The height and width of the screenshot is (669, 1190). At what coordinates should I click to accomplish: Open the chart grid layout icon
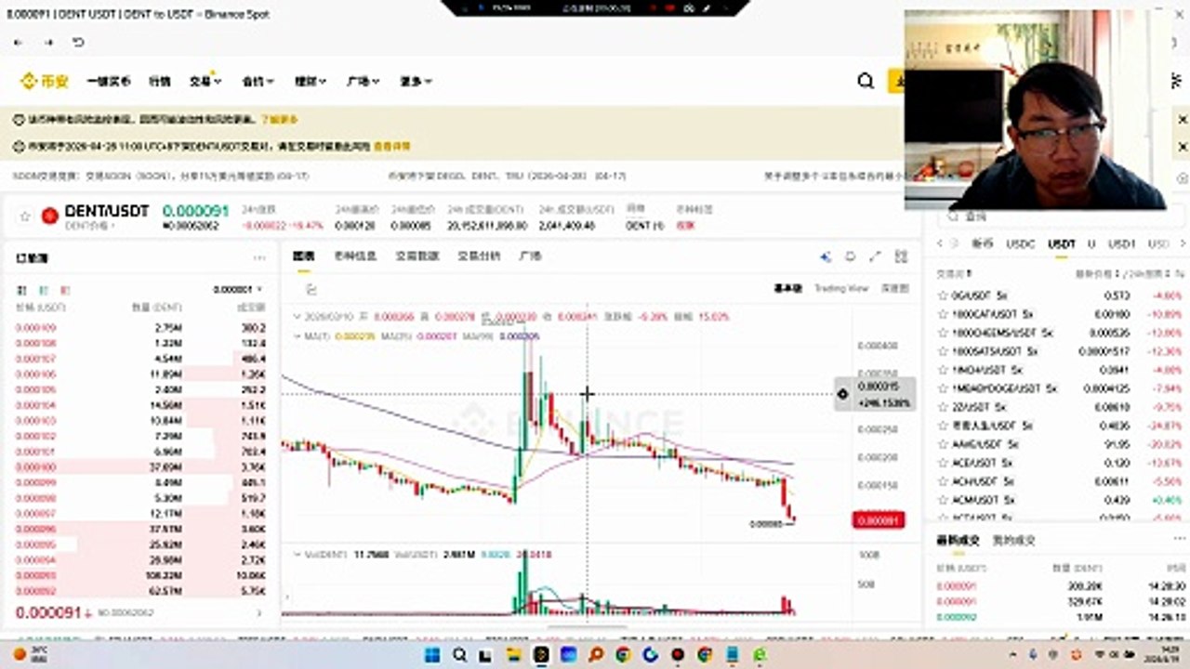(x=901, y=256)
